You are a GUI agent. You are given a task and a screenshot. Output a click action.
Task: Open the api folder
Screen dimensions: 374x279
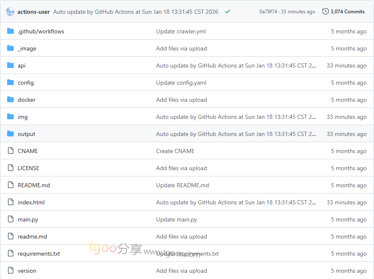(22, 65)
